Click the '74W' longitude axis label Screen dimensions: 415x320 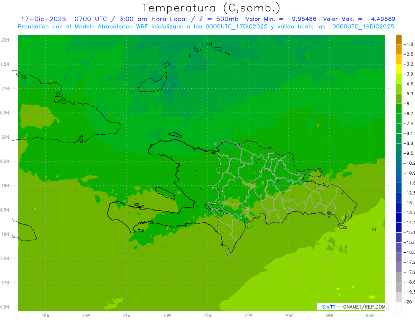[127, 316]
